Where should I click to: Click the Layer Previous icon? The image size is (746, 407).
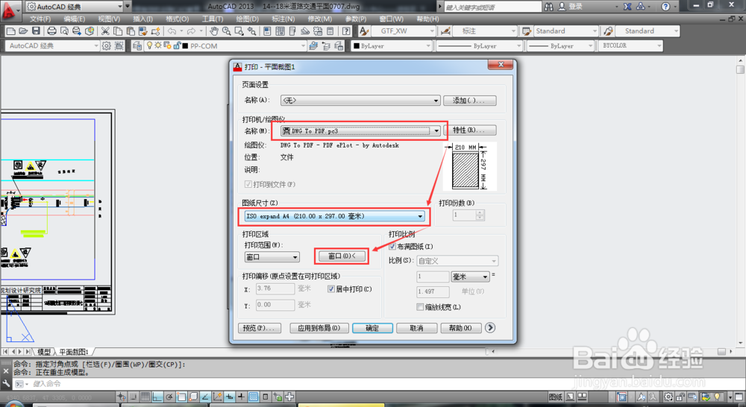tap(326, 45)
